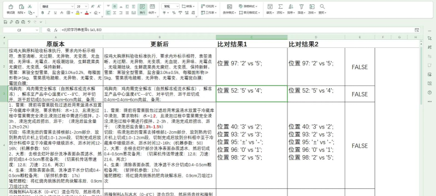
Task: Toggle underline formatting
Action: pos(55,13)
